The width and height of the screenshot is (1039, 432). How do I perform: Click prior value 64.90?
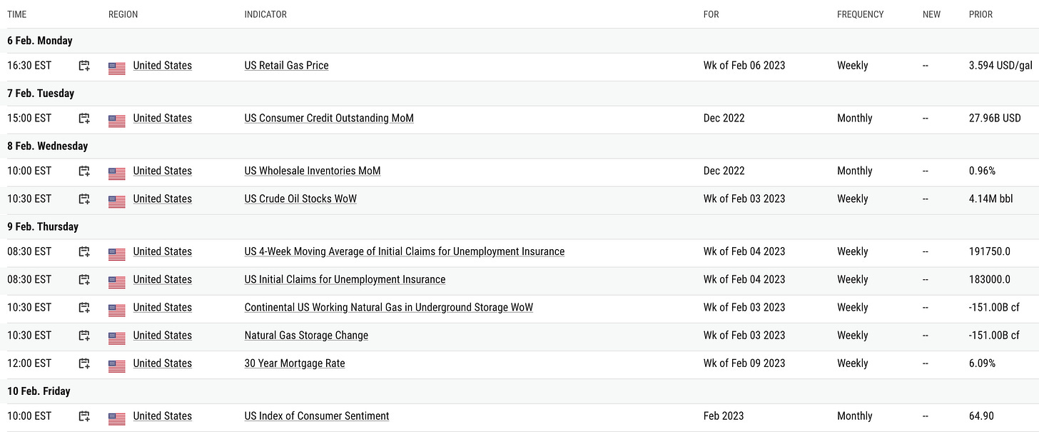[x=981, y=416]
